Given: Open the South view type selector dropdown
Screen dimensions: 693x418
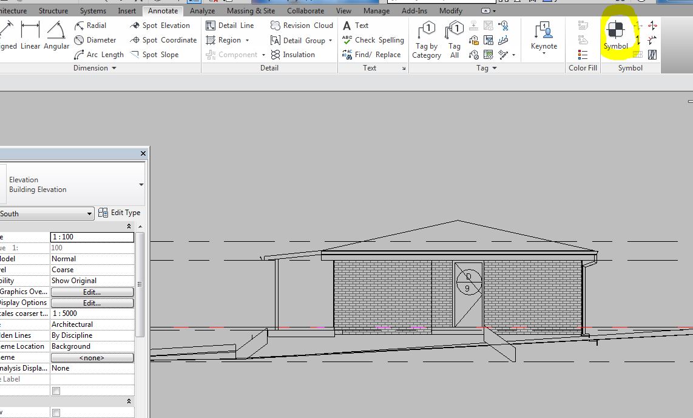Looking at the screenshot, I should pyautogui.click(x=89, y=213).
